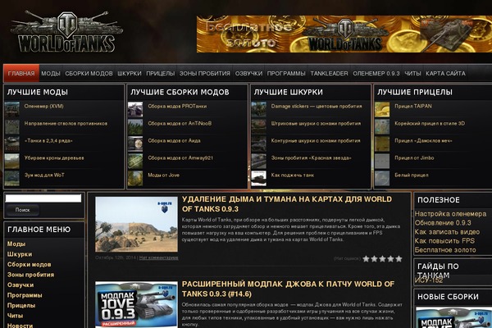Open КАРТА САЙТА navigation item
Viewport: 492px width, 328px height.
point(445,74)
